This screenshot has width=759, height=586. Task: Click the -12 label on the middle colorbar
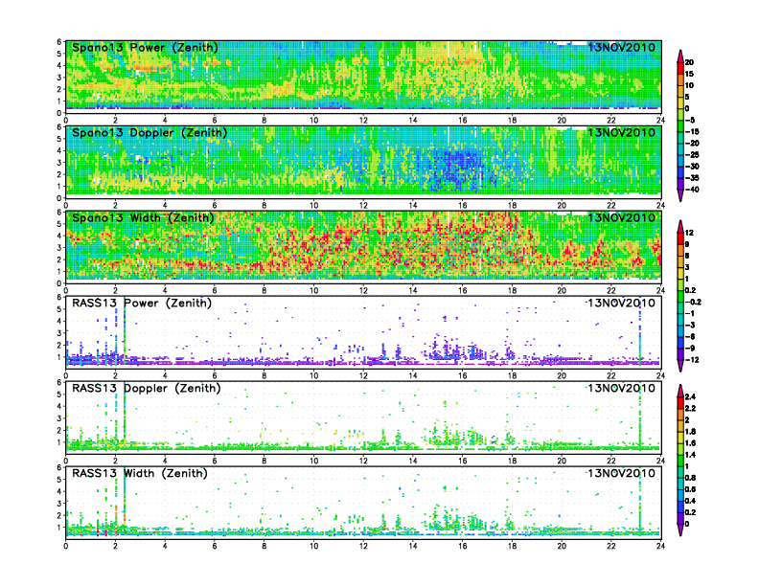[x=692, y=360]
